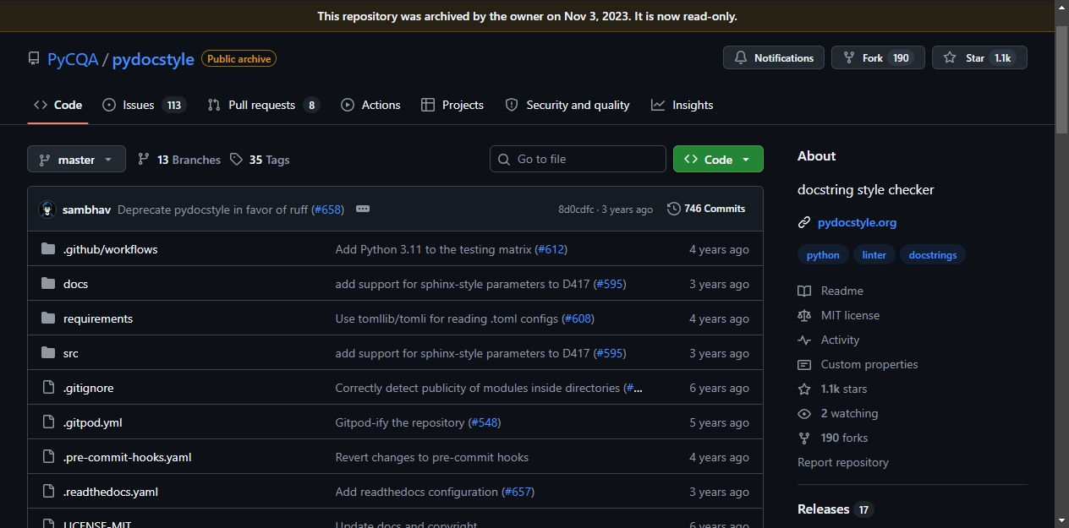This screenshot has height=528, width=1069.
Task: Open the commit message ellipsis expander
Action: [x=363, y=209]
